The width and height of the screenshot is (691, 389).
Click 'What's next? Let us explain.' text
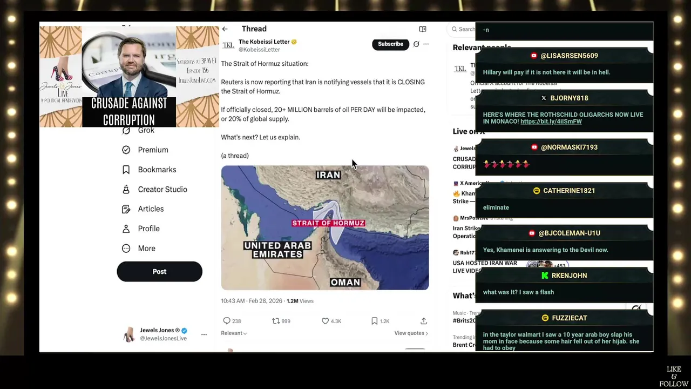[260, 137]
